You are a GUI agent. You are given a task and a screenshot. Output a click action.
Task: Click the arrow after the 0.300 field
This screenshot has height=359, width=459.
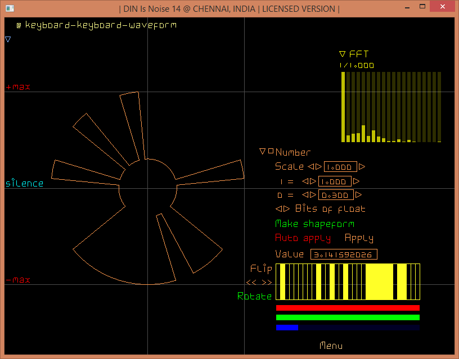pos(359,195)
